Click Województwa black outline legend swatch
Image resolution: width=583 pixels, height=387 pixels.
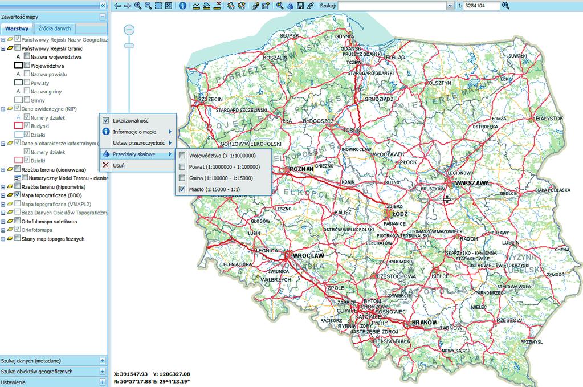(x=18, y=66)
